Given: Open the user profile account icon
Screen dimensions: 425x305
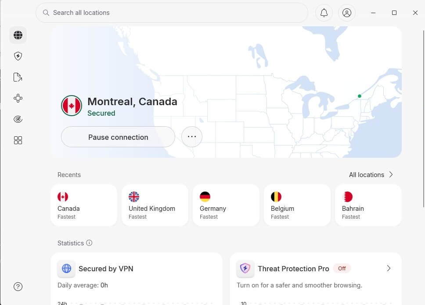Looking at the screenshot, I should point(347,13).
